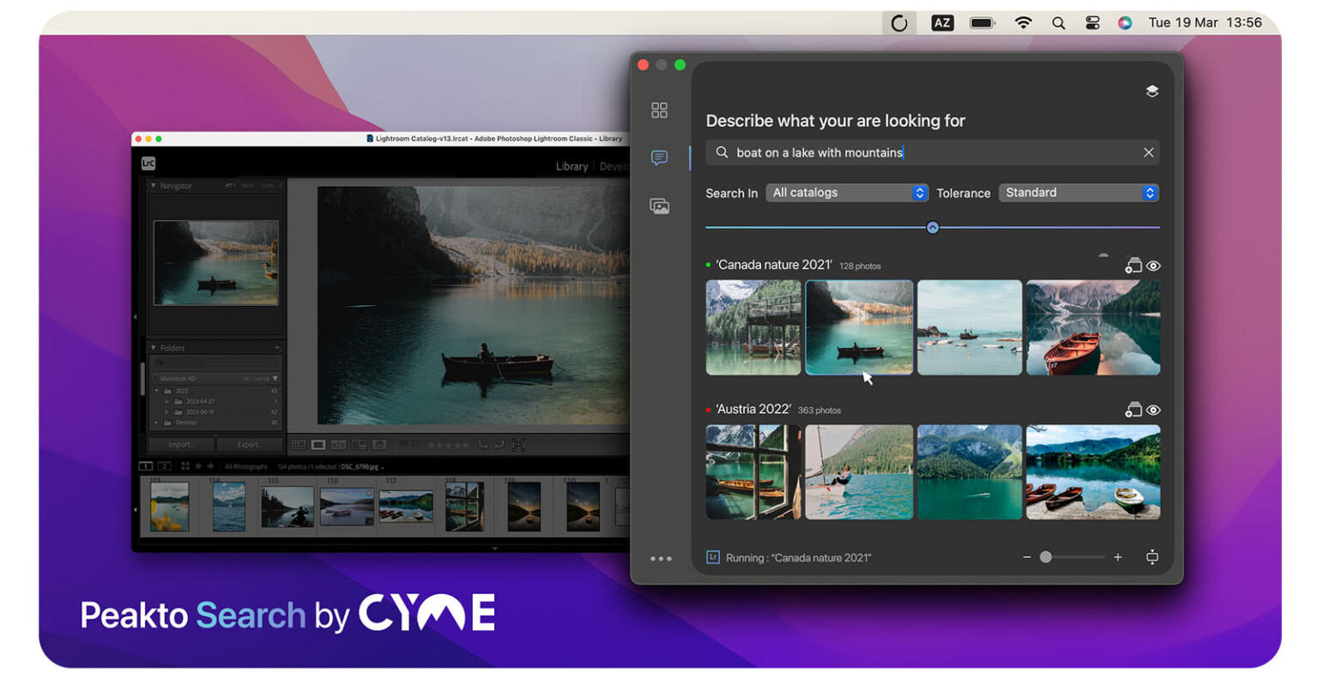
Task: Click the Peakto thumbnail size slider knob
Action: 1045,557
